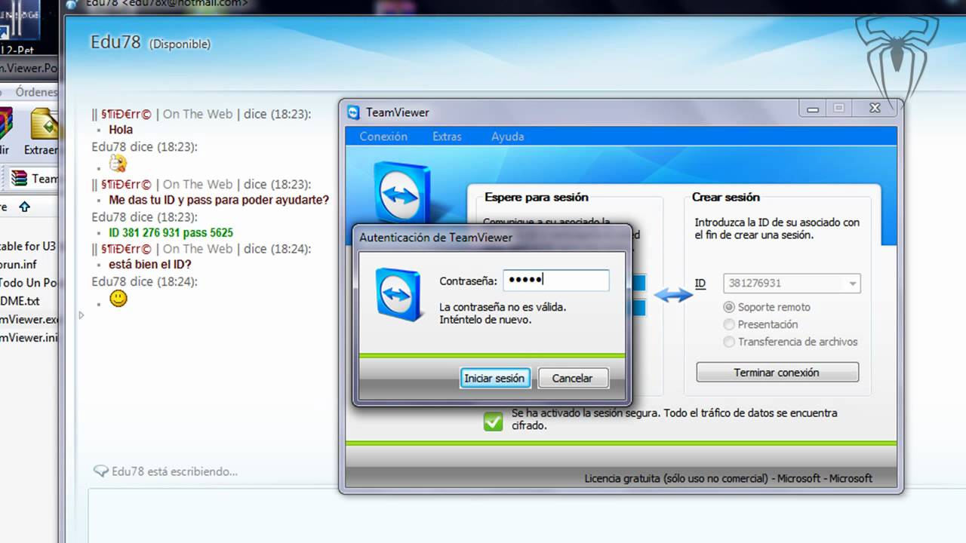Click the 'Edu78 está escribiendo...' status
The image size is (966, 543).
pos(174,471)
